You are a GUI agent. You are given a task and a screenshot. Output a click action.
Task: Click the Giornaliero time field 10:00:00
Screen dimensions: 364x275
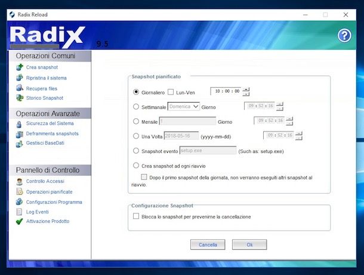pos(226,91)
